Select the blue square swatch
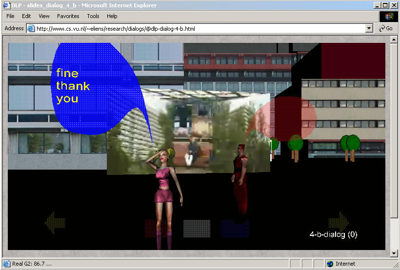Image resolution: width=400 pixels, height=270 pixels. tap(235, 229)
